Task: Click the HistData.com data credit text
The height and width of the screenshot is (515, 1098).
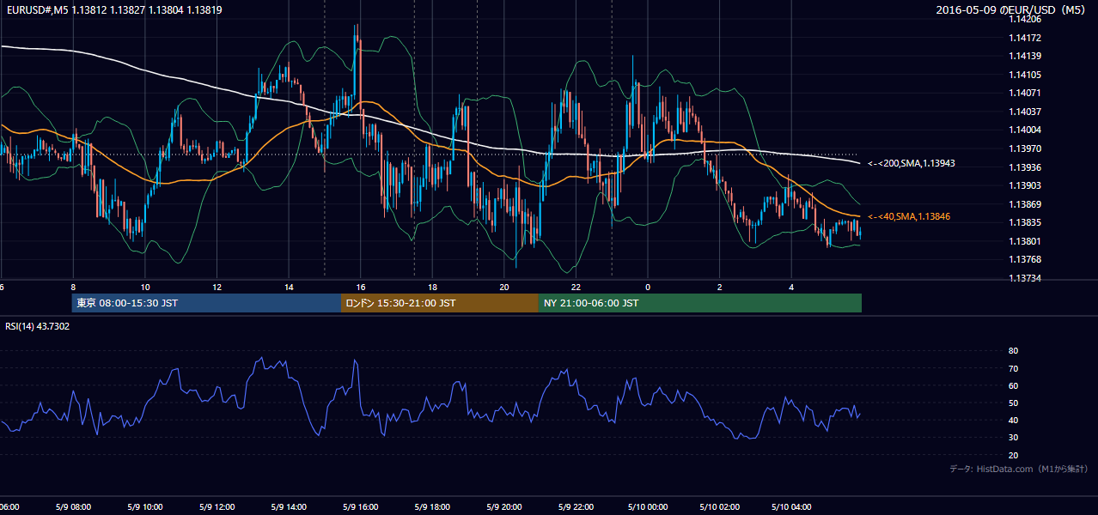Action: (x=1019, y=469)
